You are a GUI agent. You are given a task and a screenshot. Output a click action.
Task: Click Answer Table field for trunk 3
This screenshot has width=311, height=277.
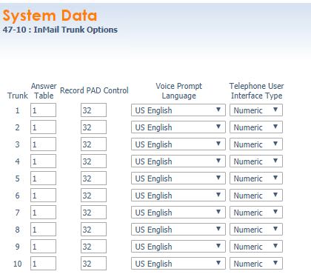[43, 144]
